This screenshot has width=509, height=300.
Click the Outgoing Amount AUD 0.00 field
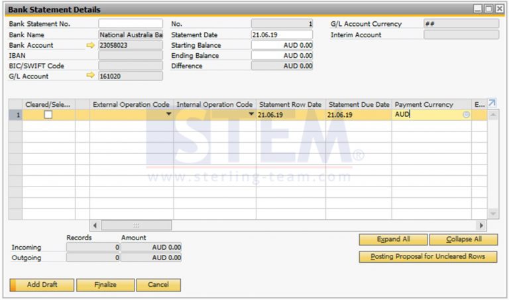(x=151, y=258)
